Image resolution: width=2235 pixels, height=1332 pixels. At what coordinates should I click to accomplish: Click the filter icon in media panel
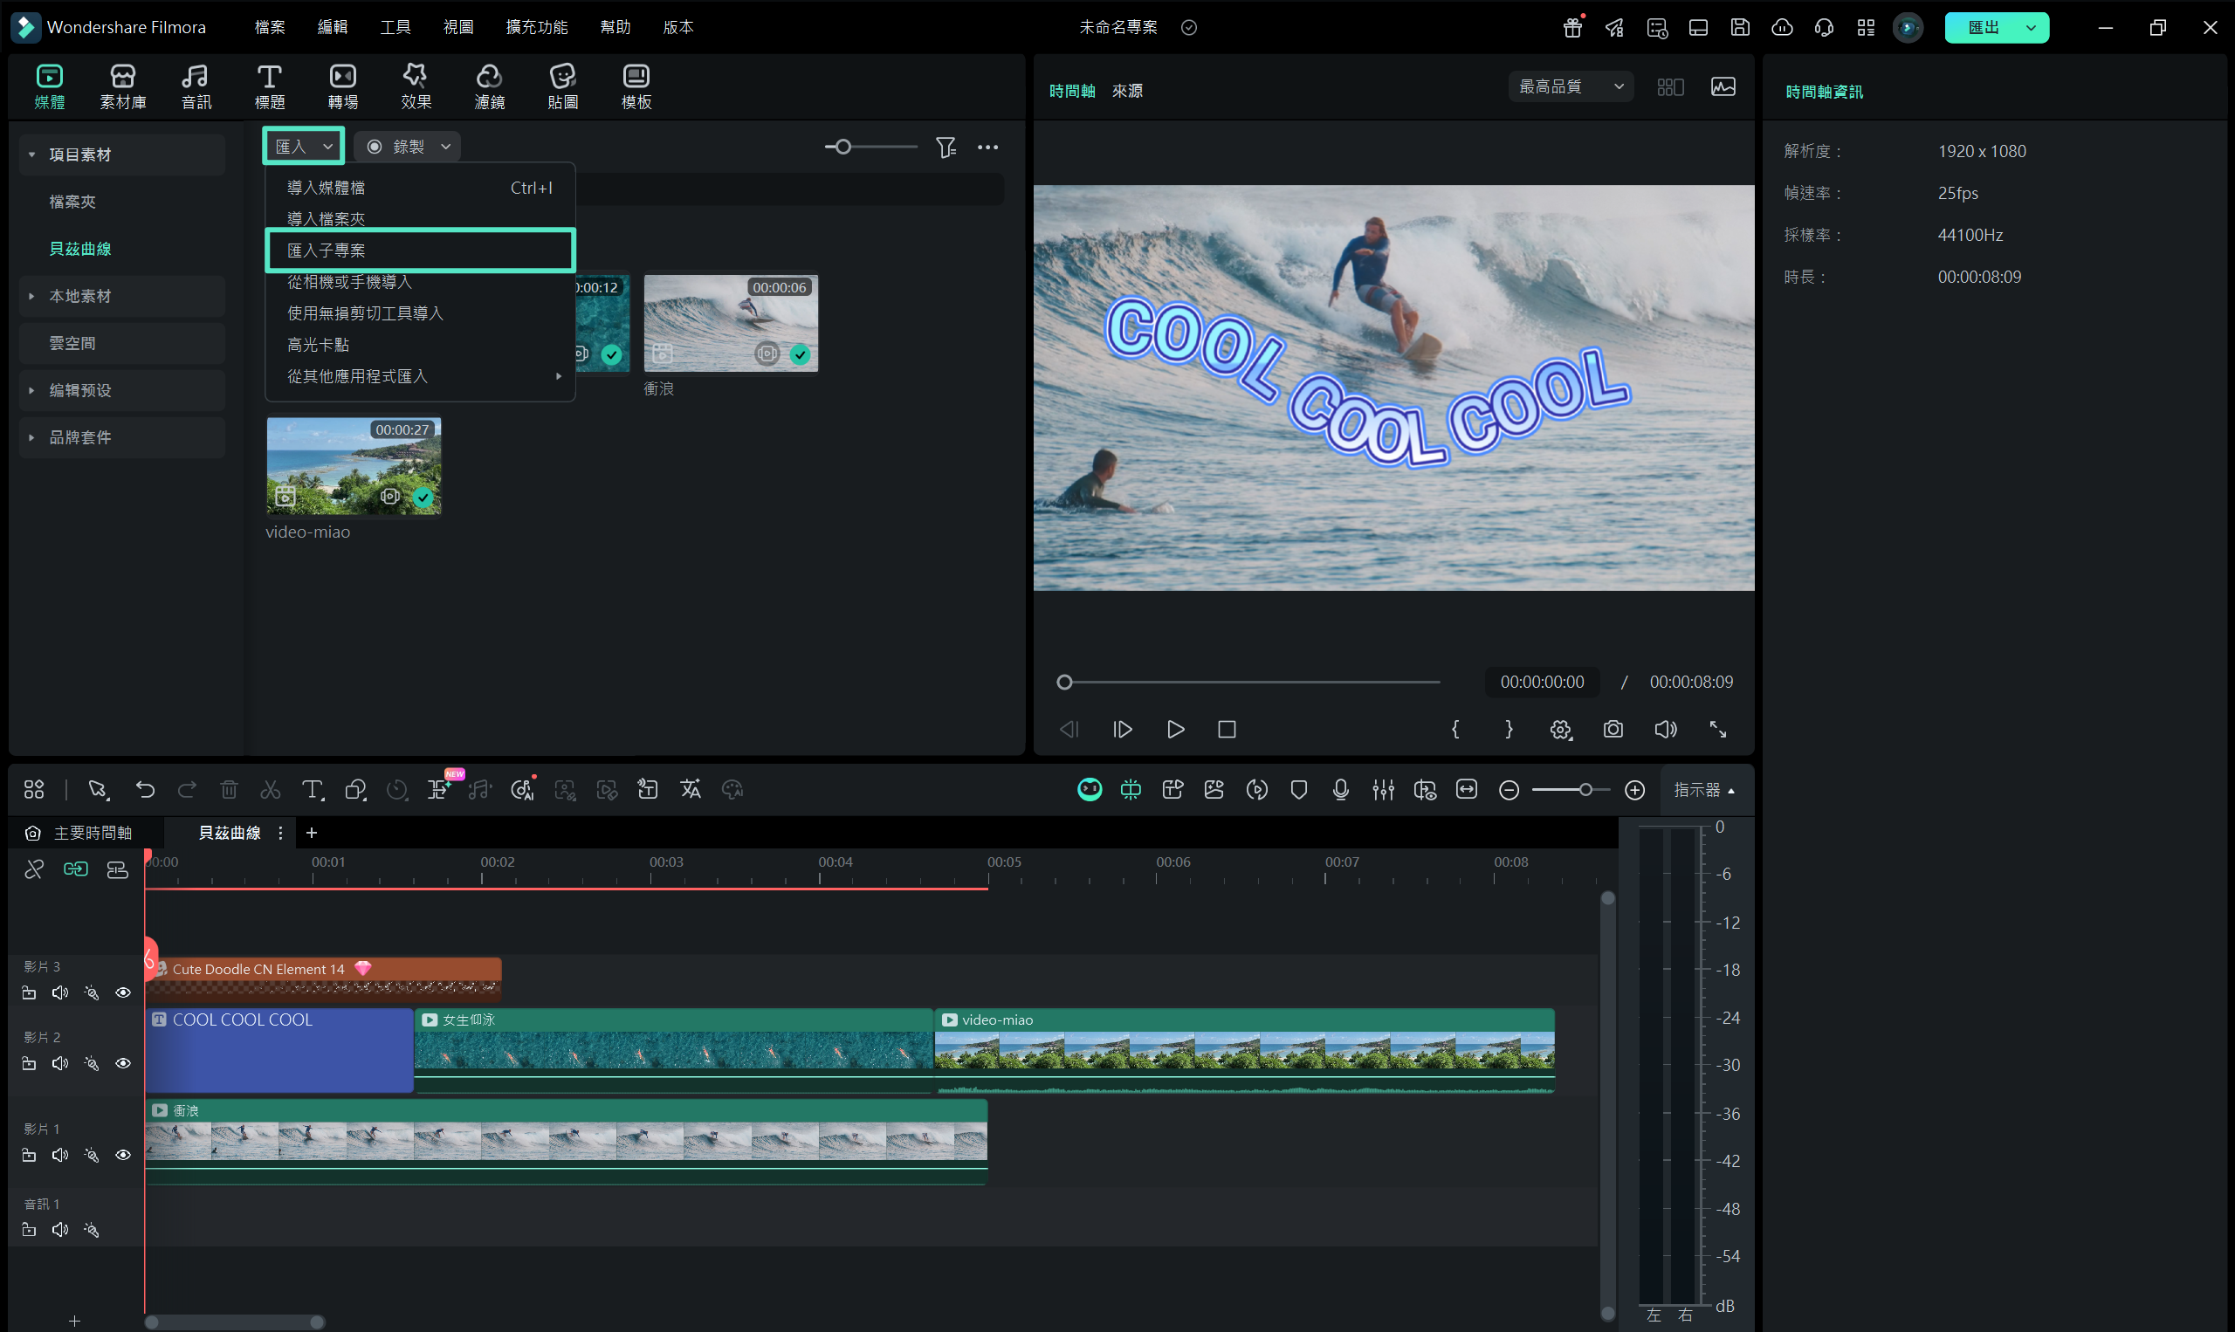pyautogui.click(x=946, y=147)
